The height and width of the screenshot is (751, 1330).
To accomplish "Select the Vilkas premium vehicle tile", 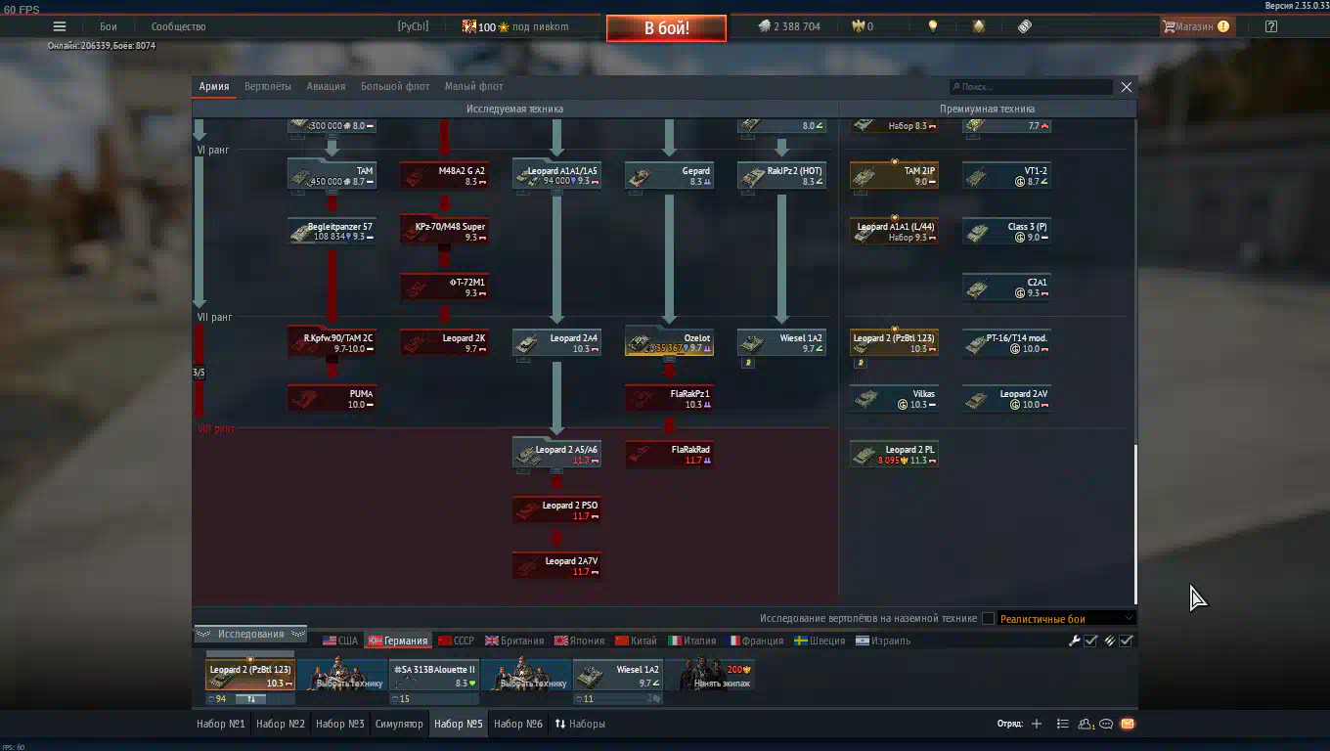I will 894,399.
